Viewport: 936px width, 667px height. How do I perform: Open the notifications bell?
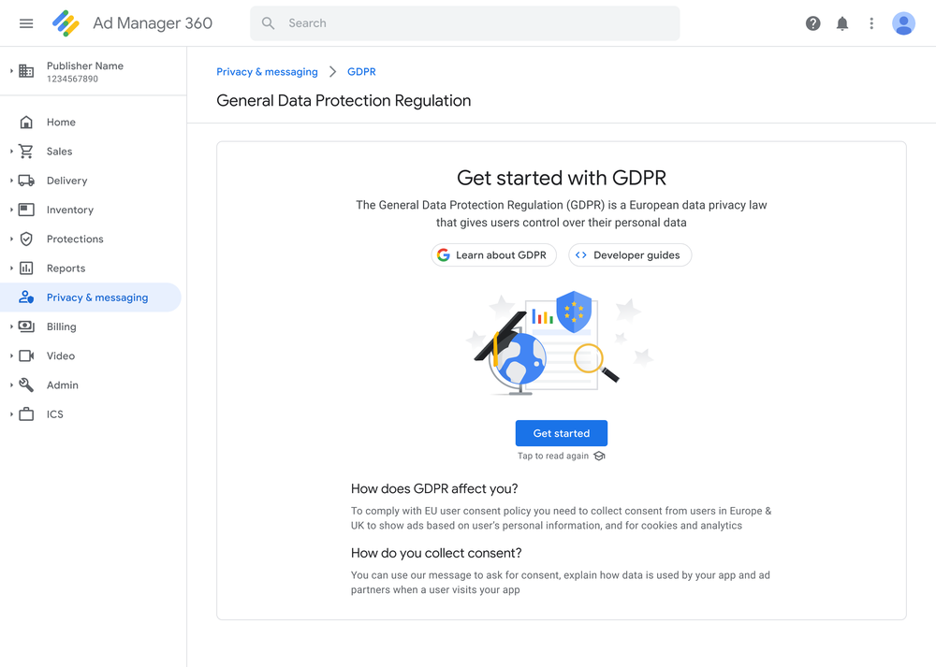(x=841, y=23)
